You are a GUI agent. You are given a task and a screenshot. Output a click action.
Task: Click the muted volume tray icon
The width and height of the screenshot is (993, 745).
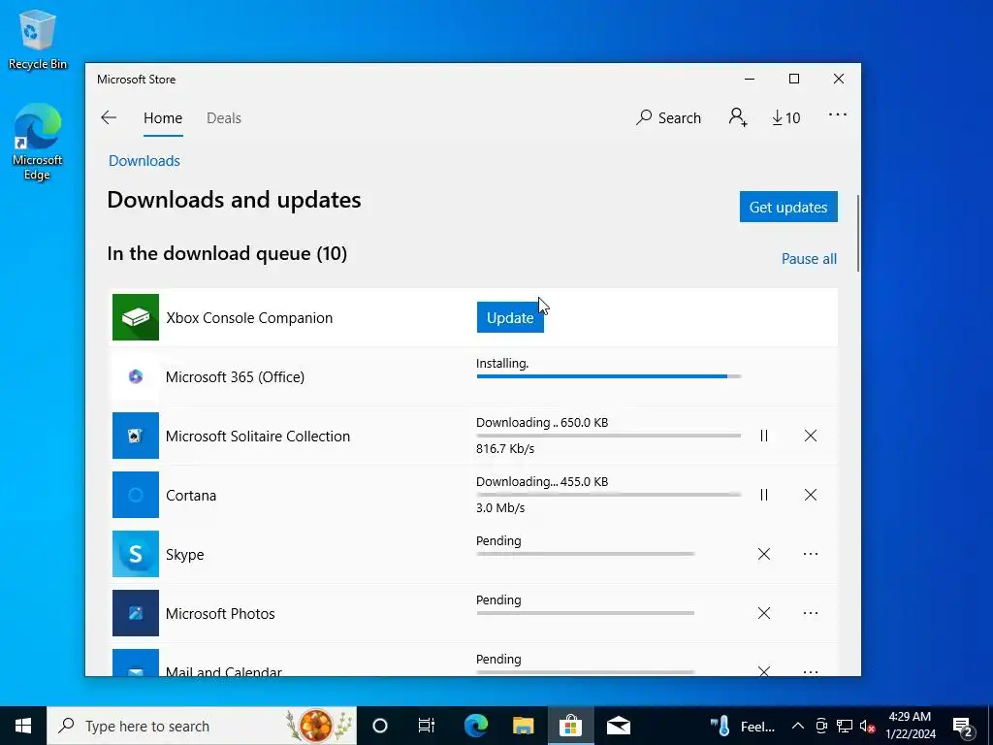coord(868,726)
